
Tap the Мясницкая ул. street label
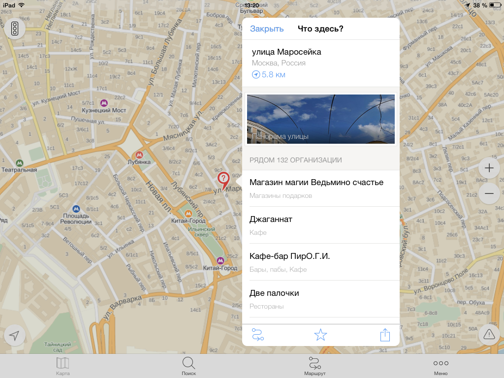coord(183,126)
